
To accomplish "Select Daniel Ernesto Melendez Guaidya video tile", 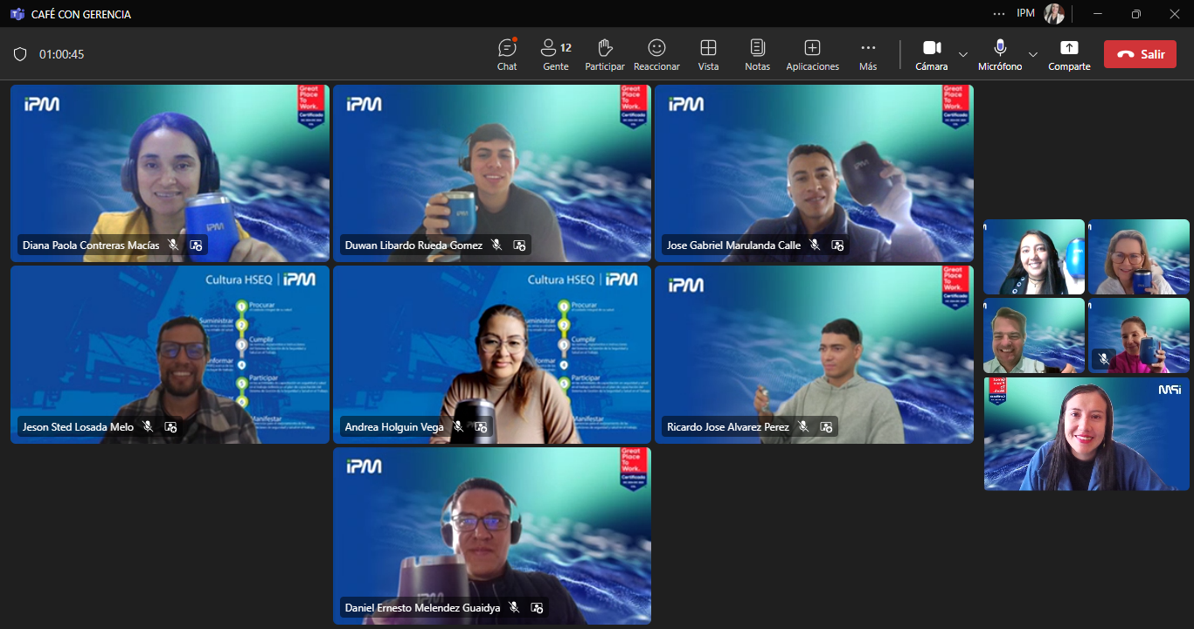I will click(x=491, y=533).
